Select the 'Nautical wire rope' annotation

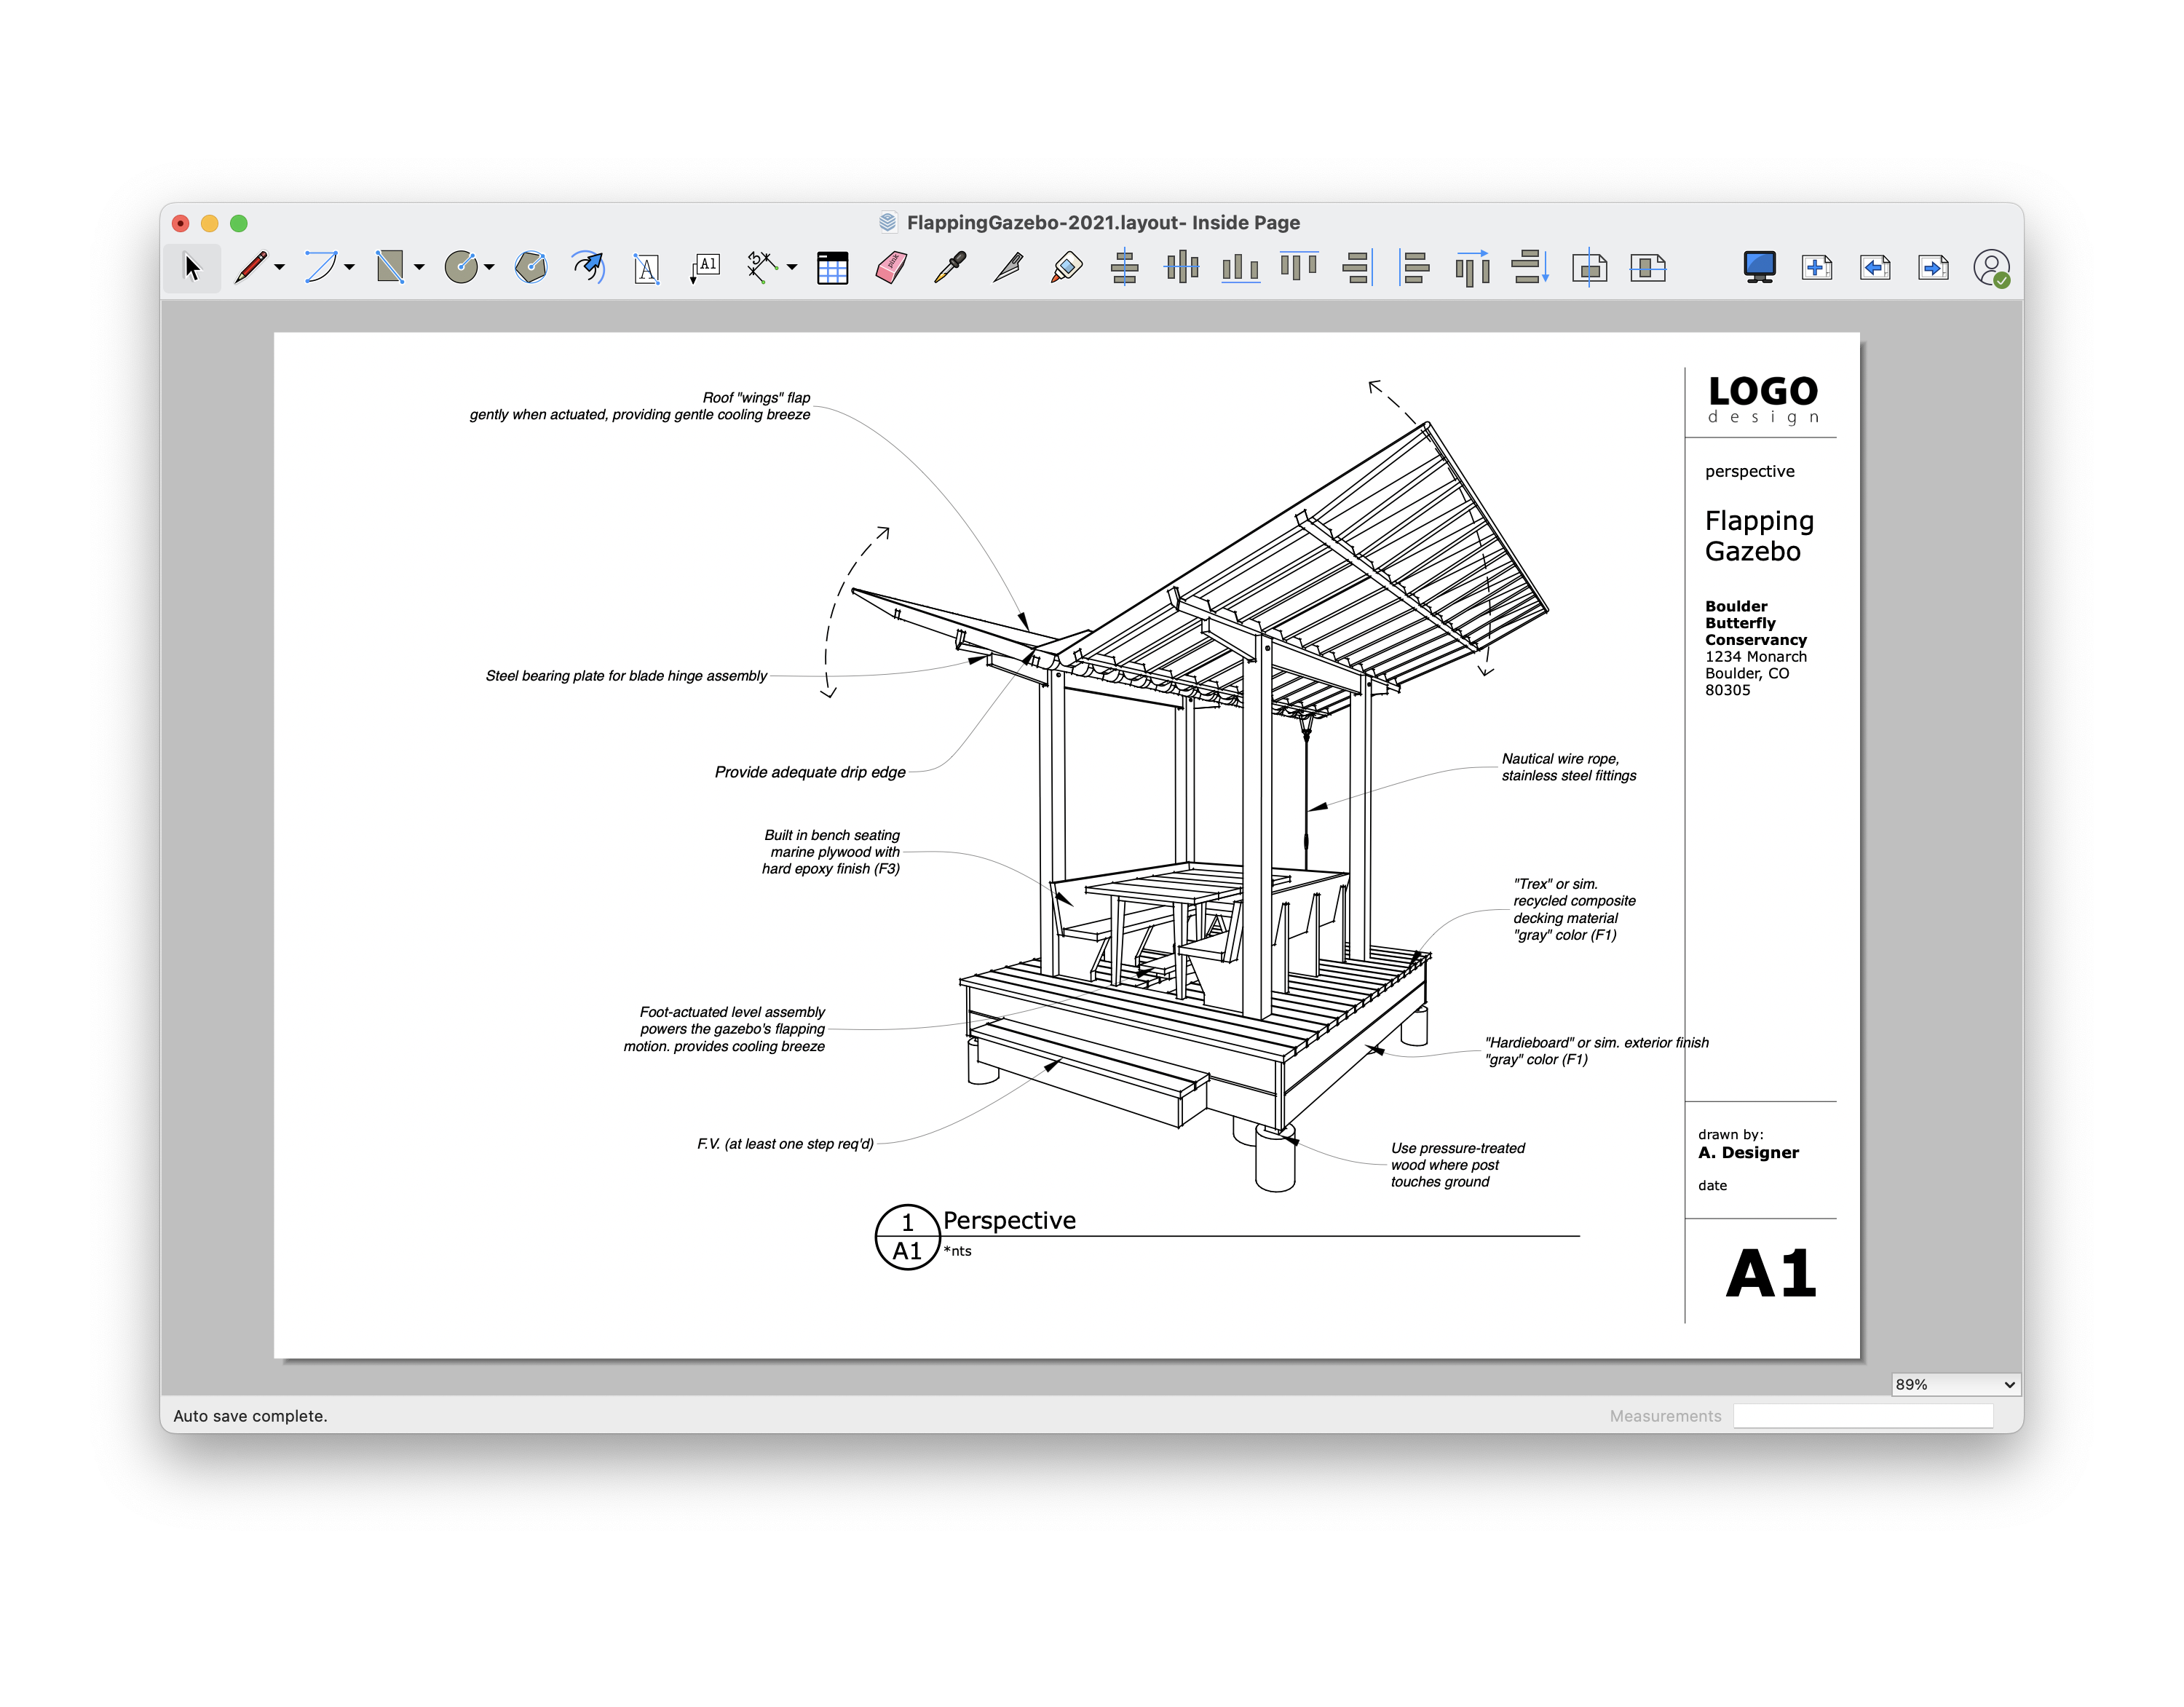pos(1568,767)
